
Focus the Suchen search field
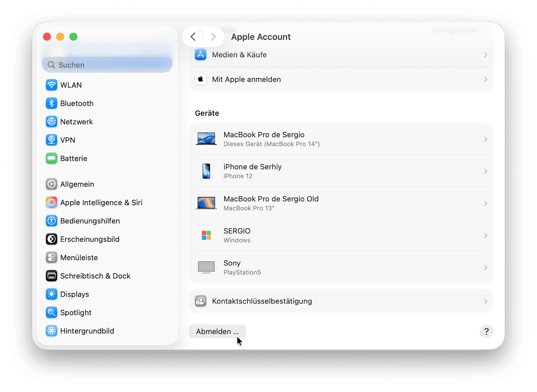[107, 65]
